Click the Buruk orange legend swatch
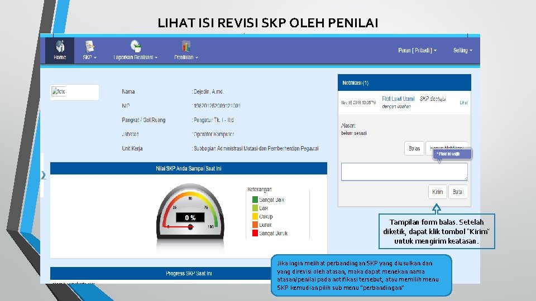 [255, 225]
